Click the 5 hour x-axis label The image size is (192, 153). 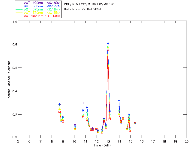(x=18, y=141)
